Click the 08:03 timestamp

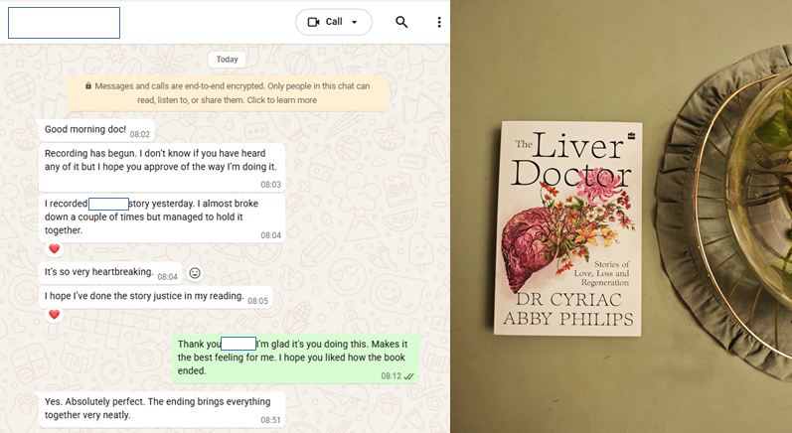270,185
